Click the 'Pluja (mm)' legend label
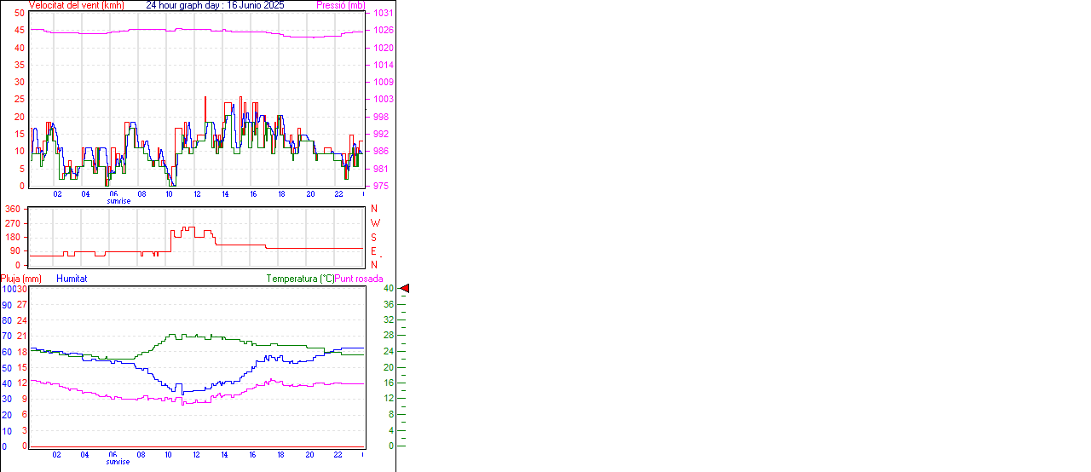Image resolution: width=1091 pixels, height=472 pixels. coord(20,279)
